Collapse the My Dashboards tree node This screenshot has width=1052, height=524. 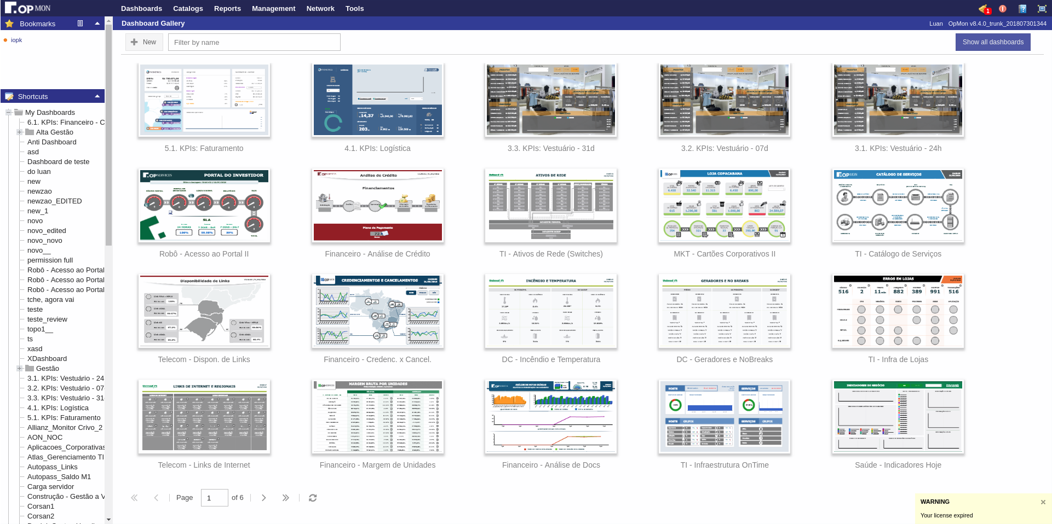click(x=9, y=113)
